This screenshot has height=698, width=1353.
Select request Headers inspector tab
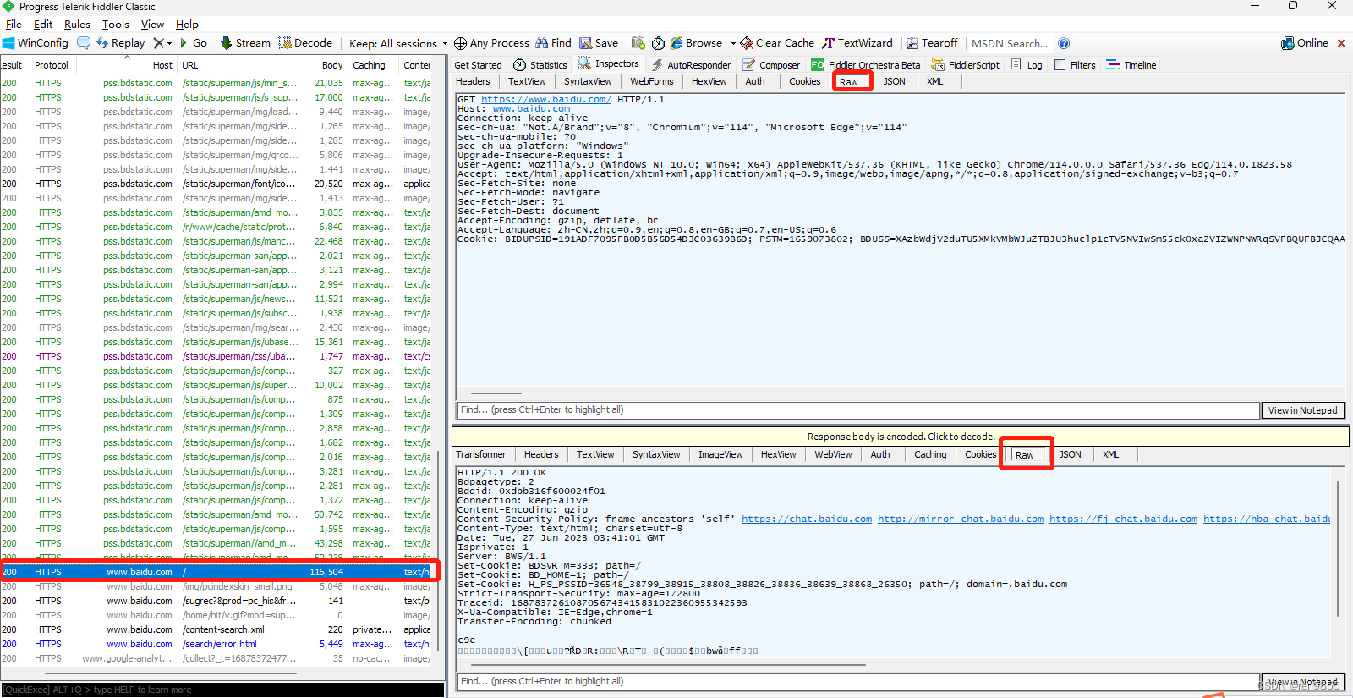(x=473, y=82)
